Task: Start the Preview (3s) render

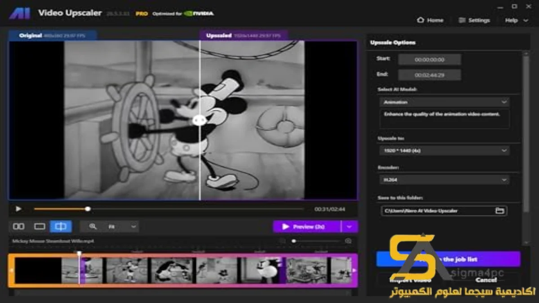Action: pos(307,227)
